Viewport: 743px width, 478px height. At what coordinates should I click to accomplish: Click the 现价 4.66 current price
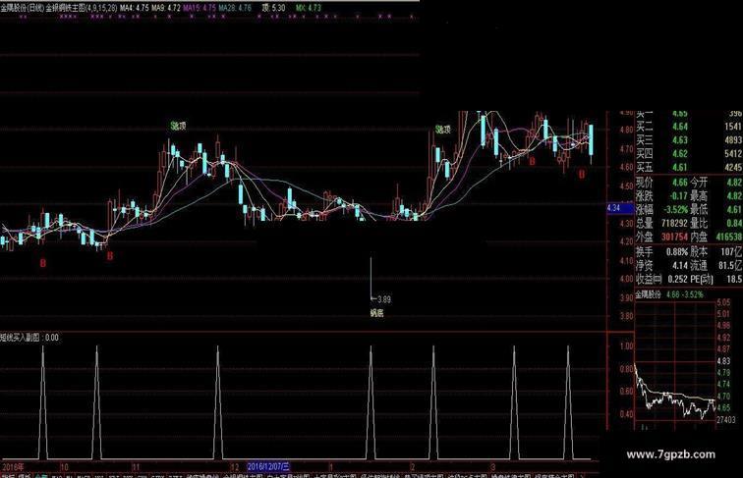tap(680, 183)
